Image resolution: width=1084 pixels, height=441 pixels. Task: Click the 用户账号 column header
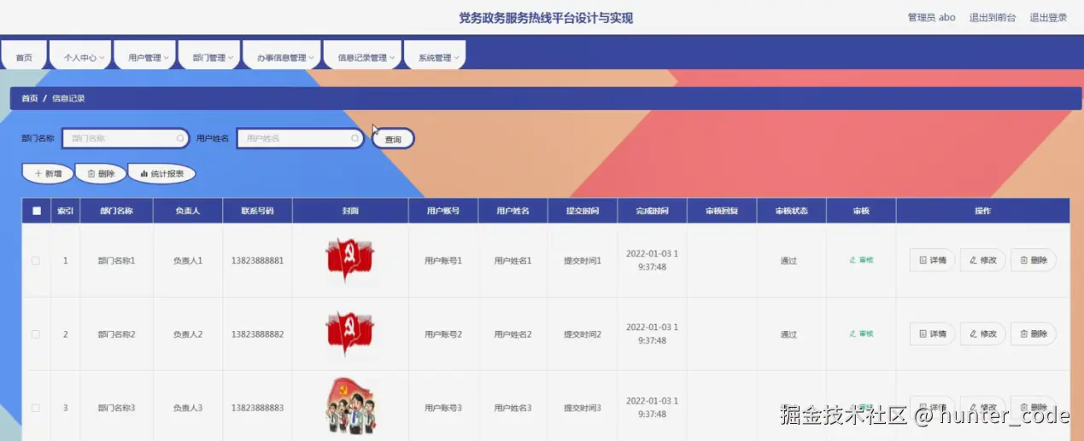[x=443, y=211]
